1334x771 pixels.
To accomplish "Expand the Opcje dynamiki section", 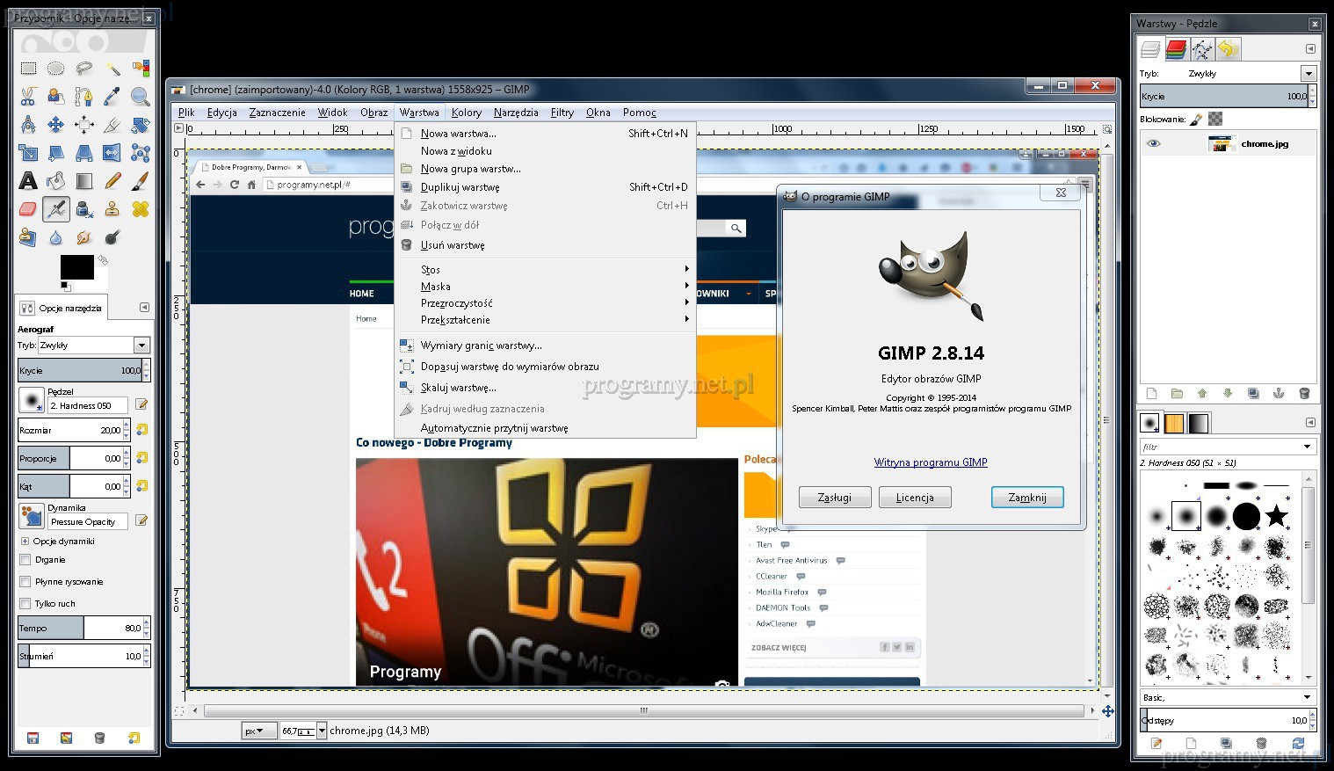I will click(25, 542).
